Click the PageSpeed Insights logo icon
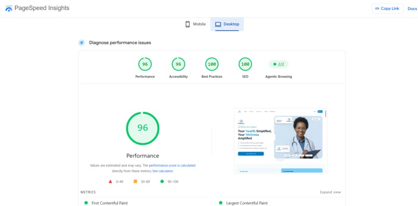Screen dimensions: 418x206 pos(9,8)
